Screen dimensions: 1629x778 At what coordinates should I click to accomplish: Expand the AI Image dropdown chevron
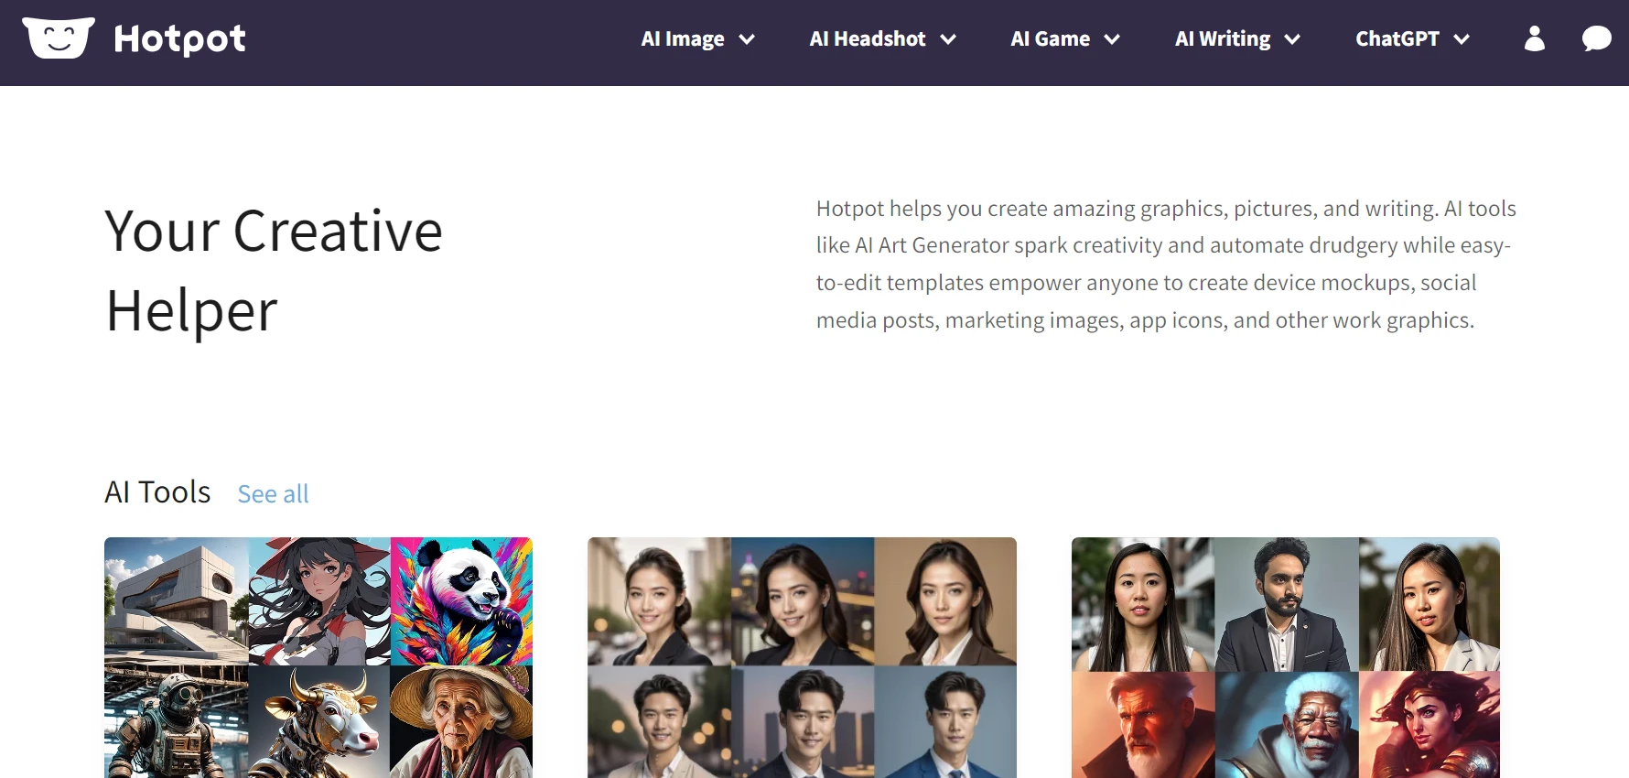pos(747,39)
